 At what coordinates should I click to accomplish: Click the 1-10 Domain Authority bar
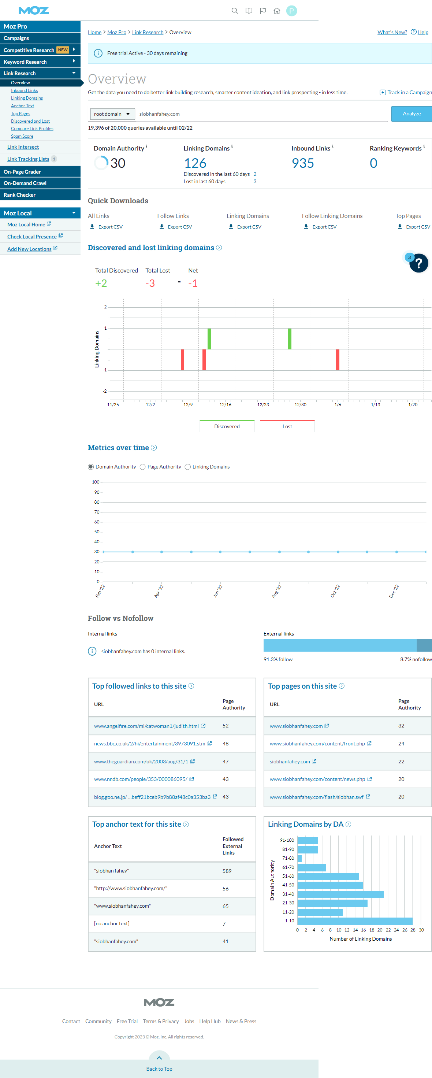coord(355,920)
